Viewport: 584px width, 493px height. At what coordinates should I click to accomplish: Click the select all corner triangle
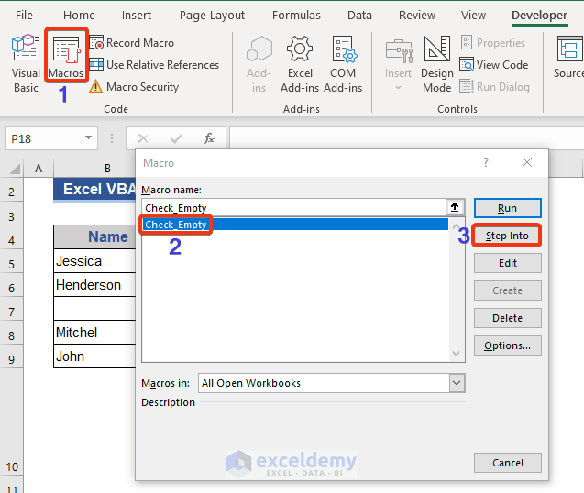click(14, 169)
